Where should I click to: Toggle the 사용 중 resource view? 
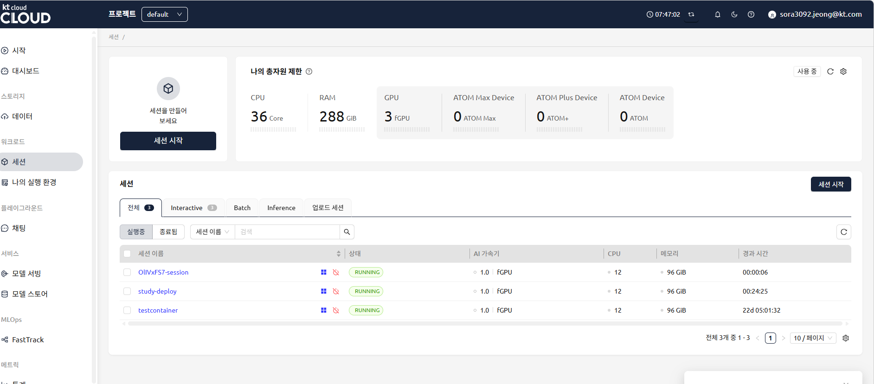point(807,71)
